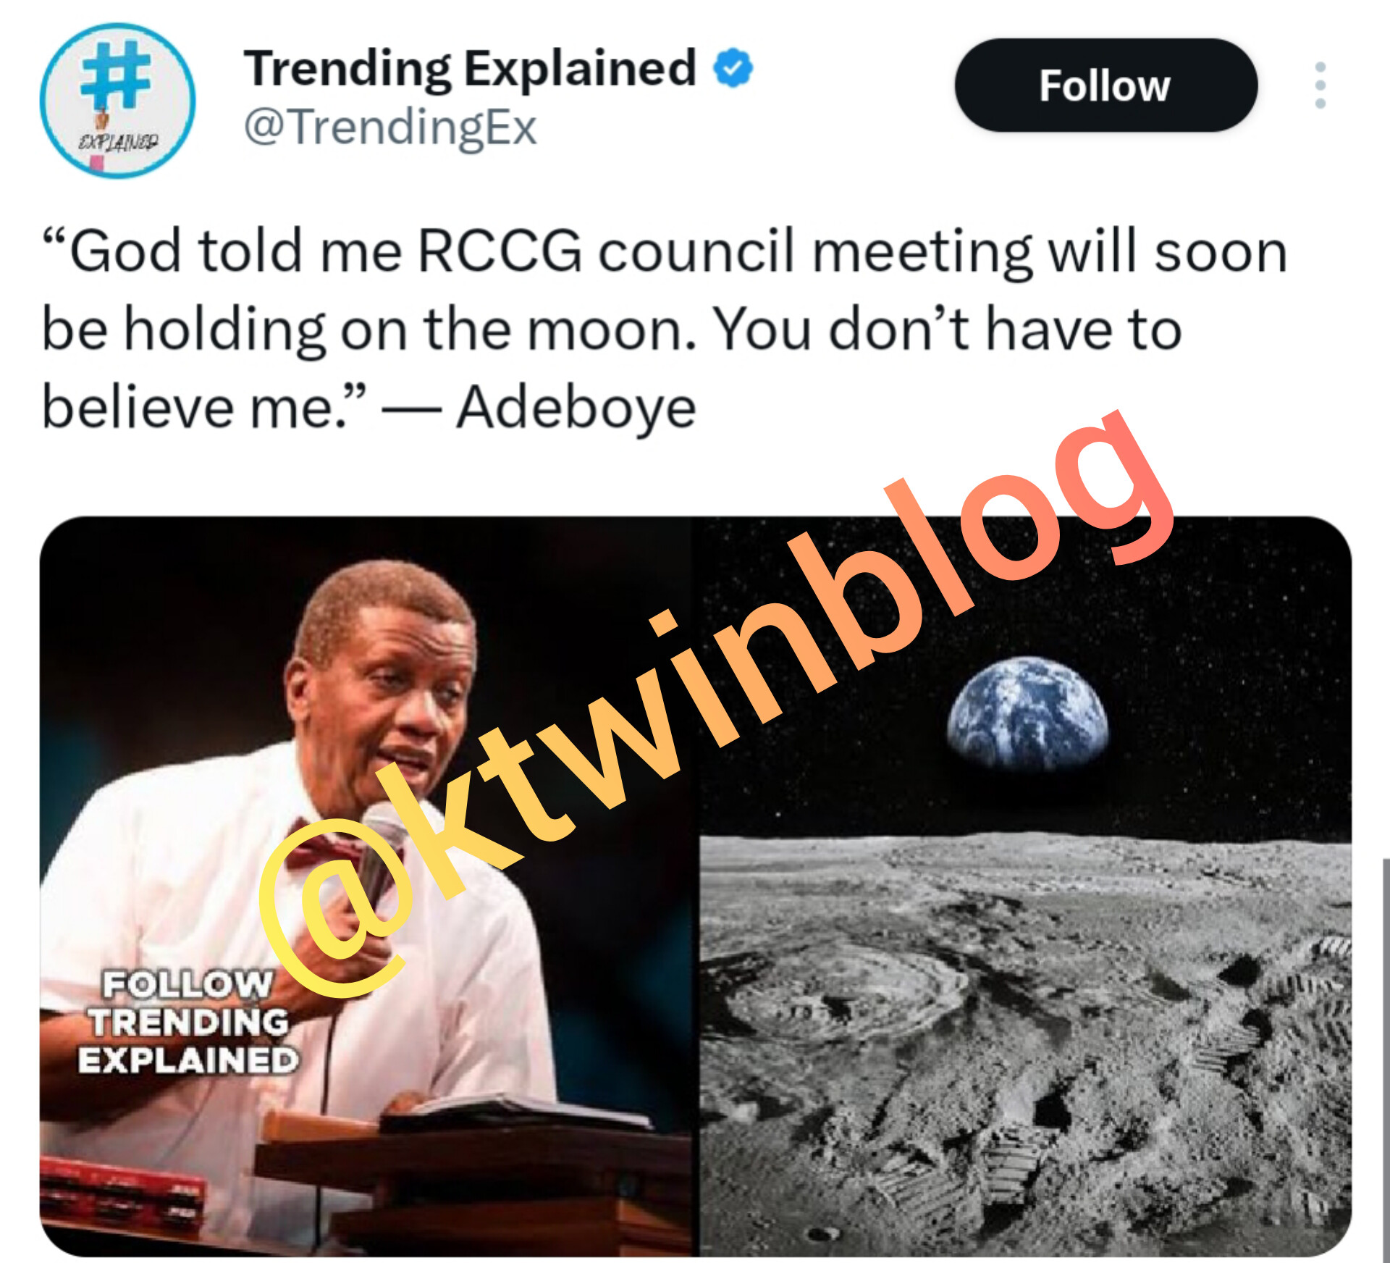Open the three-dot more options menu
1390x1263 pixels.
click(1320, 85)
